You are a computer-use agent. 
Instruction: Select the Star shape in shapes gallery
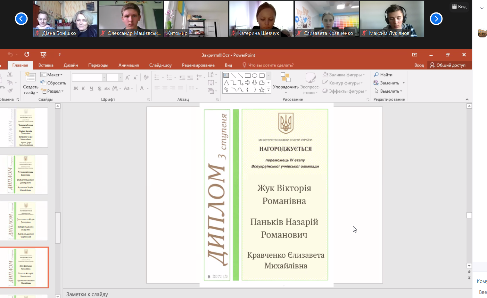(262, 90)
